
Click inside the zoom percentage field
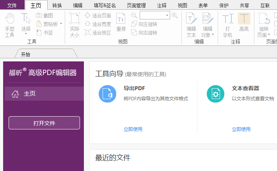pyautogui.click(x=152, y=15)
